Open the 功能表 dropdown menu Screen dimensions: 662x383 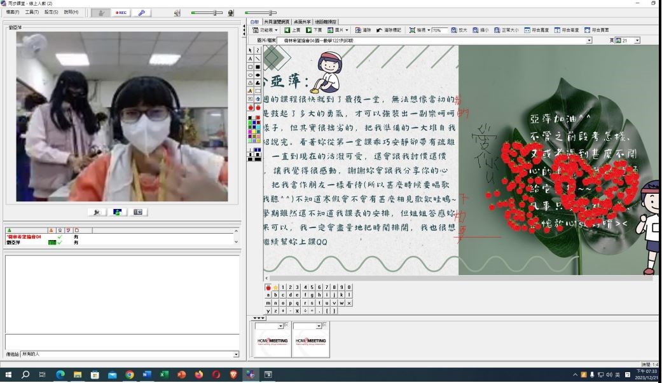coord(266,30)
